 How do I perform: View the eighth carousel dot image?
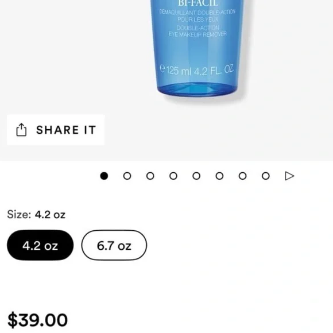click(266, 176)
